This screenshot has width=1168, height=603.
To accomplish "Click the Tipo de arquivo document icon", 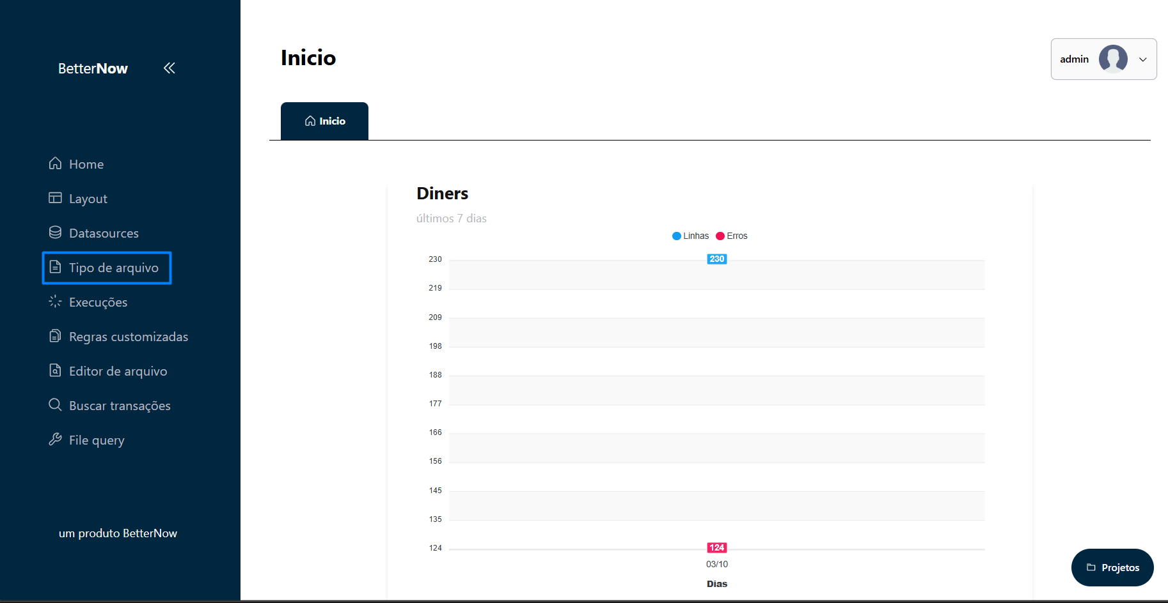I will pyautogui.click(x=56, y=267).
